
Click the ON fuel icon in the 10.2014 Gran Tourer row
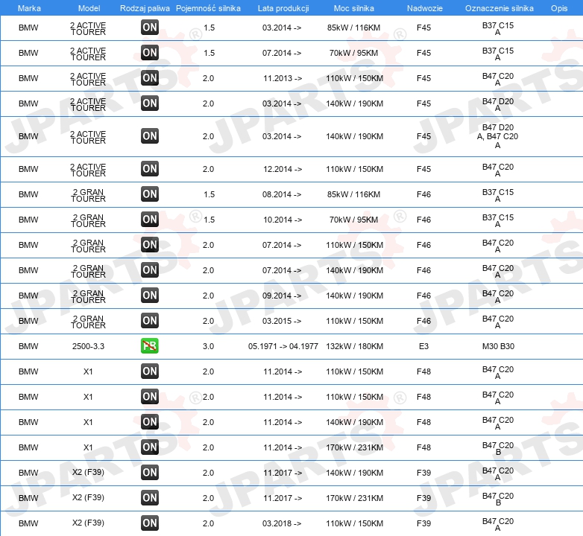coord(150,220)
